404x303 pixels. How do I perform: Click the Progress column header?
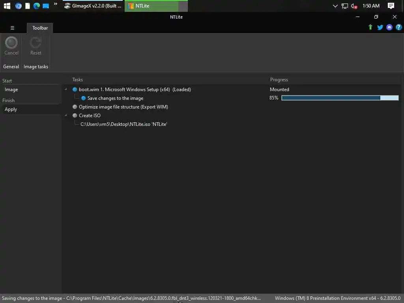pos(279,80)
